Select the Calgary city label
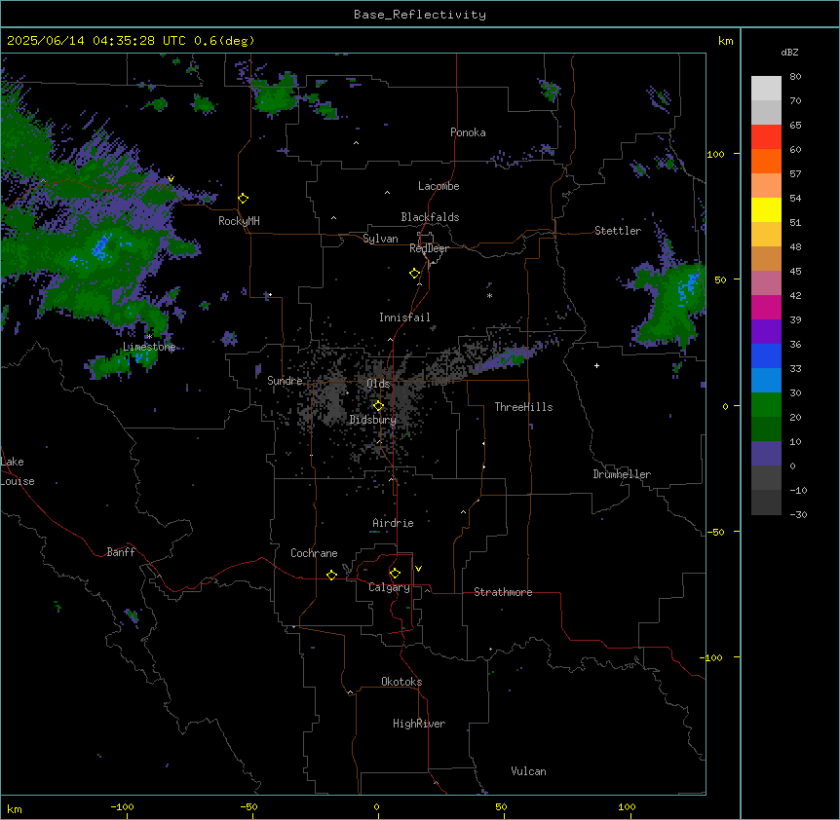Image resolution: width=840 pixels, height=820 pixels. pyautogui.click(x=390, y=587)
